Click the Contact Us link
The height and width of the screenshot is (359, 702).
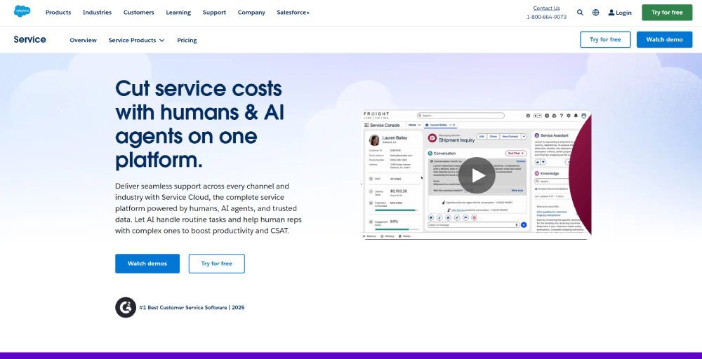coord(546,8)
